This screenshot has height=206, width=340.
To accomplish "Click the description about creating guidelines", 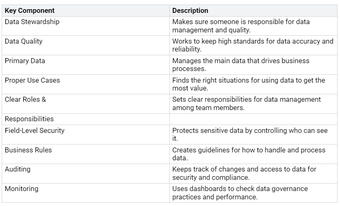I will point(248,154).
